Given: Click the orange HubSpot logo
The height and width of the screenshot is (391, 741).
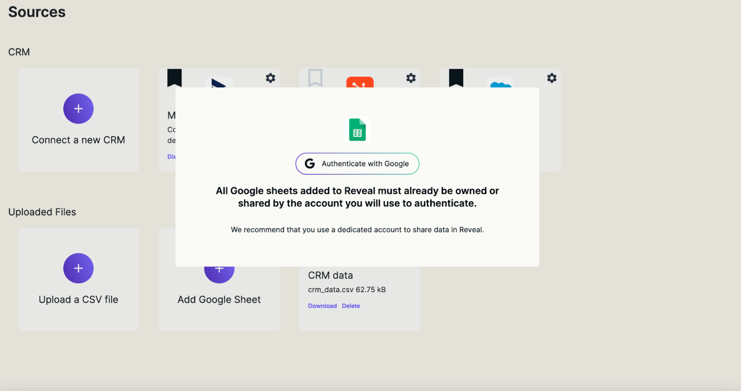Looking at the screenshot, I should click(360, 82).
